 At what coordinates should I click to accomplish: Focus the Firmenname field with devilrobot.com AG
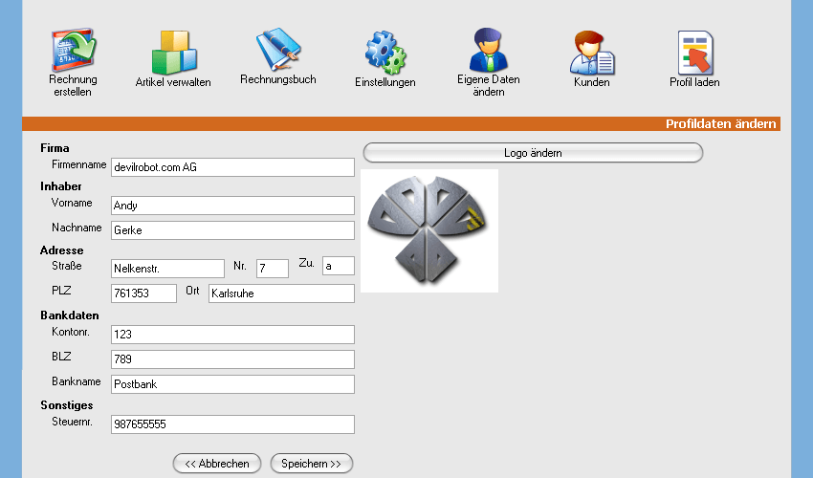click(232, 167)
